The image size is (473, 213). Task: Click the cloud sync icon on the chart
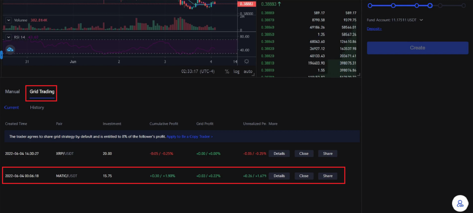(10, 49)
